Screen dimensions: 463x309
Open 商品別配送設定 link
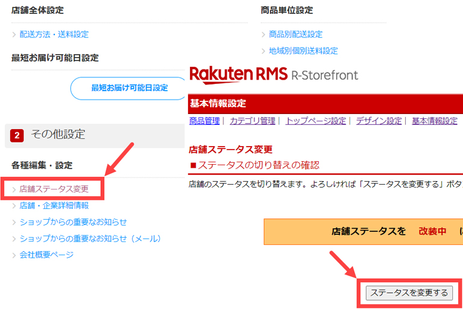click(295, 34)
